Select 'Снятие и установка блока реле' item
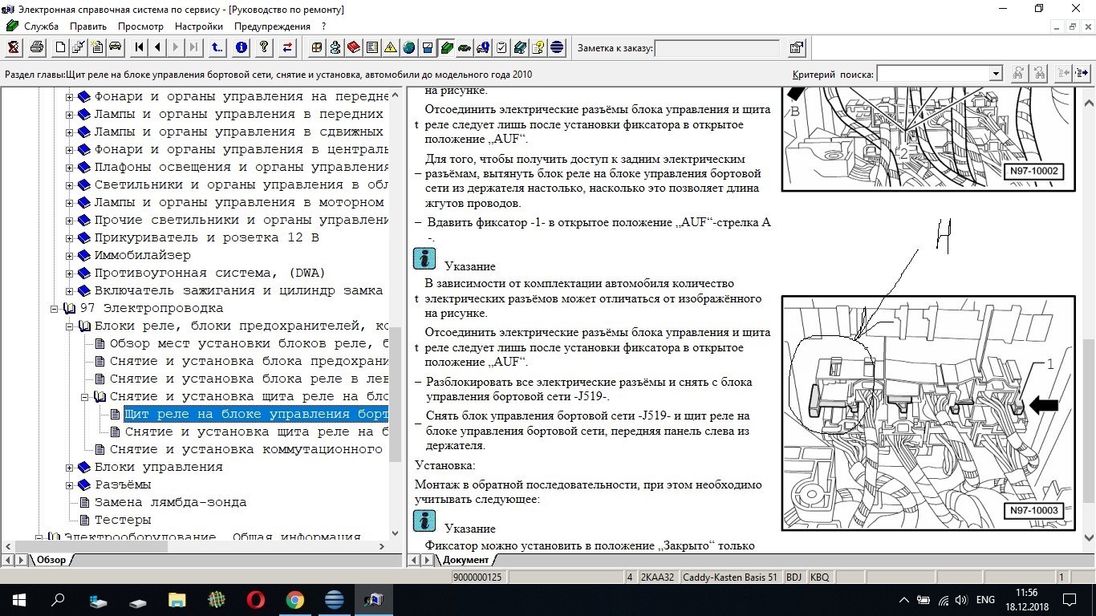 [249, 379]
